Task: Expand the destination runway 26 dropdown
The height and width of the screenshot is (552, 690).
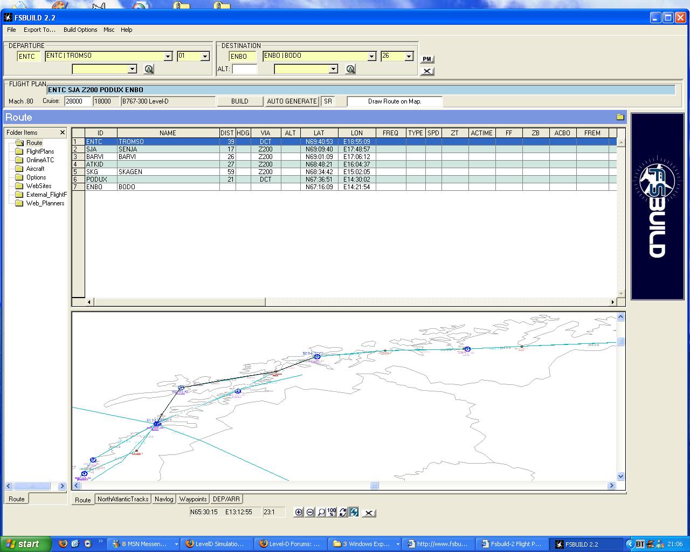Action: [409, 56]
